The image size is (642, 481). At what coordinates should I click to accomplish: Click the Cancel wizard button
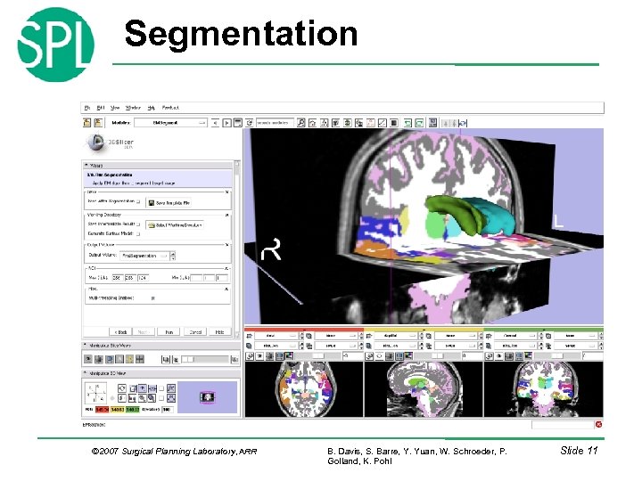(x=195, y=331)
